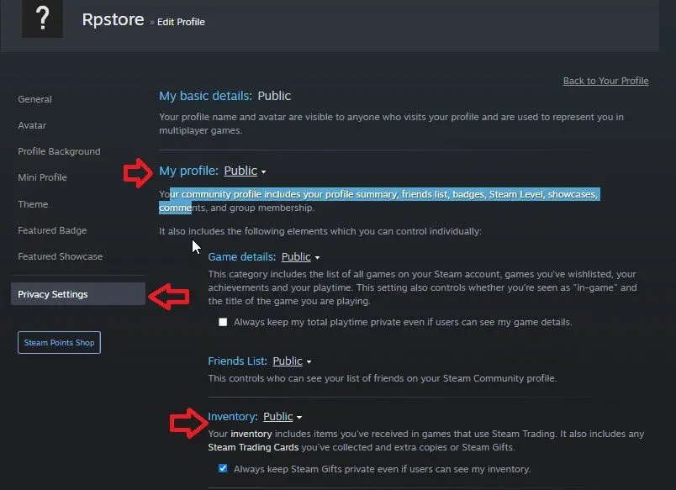Click the "This controls who can see" friends description
676x490 pixels.
coord(383,378)
